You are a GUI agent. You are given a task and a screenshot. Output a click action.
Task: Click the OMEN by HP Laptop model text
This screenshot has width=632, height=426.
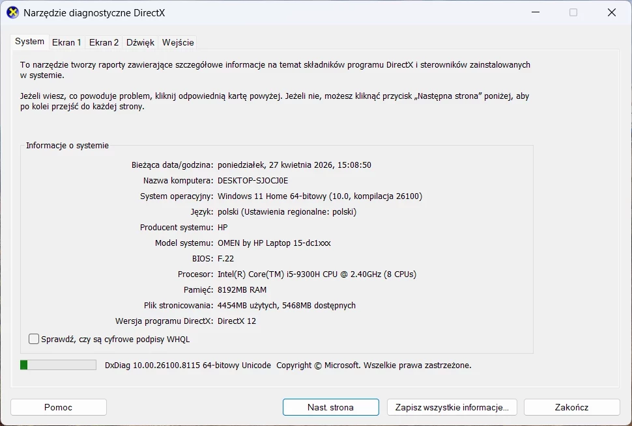click(274, 243)
